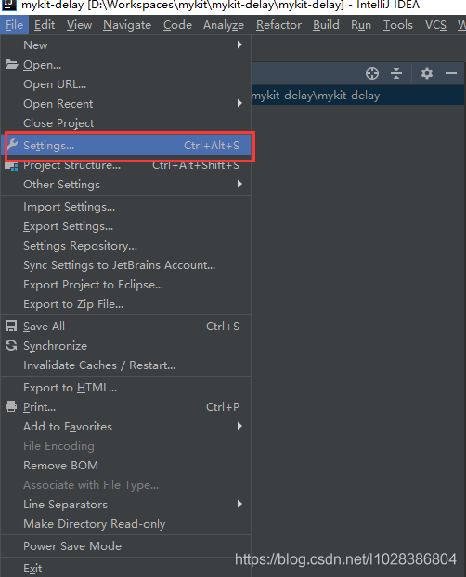Select Invalidate Caches / Restart...
The width and height of the screenshot is (466, 577).
point(126,365)
